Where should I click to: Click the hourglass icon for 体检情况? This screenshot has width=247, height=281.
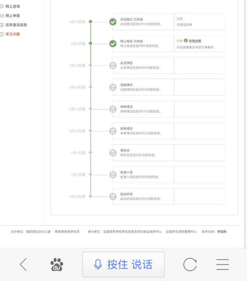(x=113, y=109)
